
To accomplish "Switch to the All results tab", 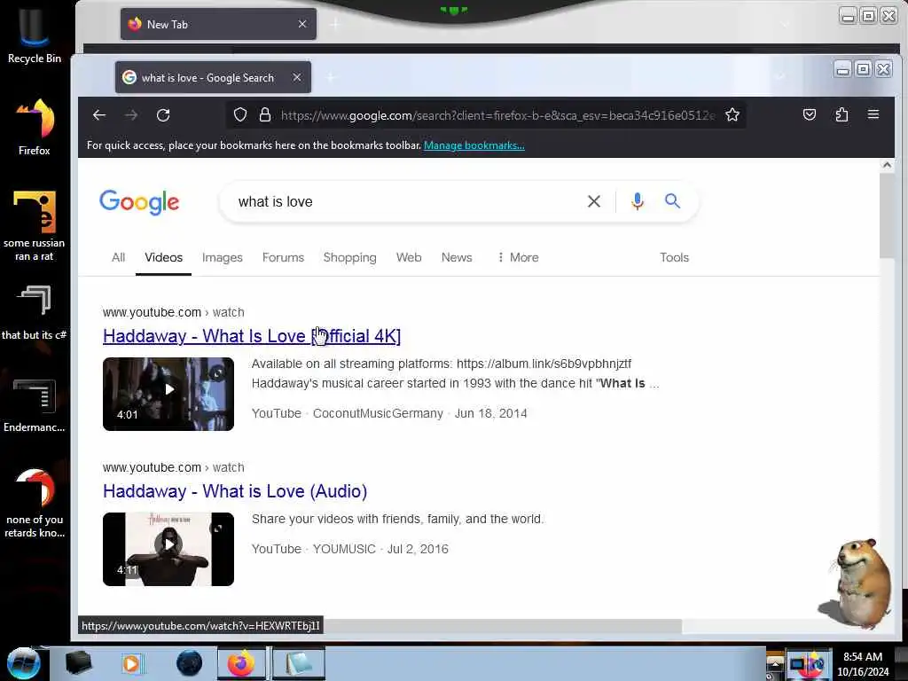I will (118, 257).
